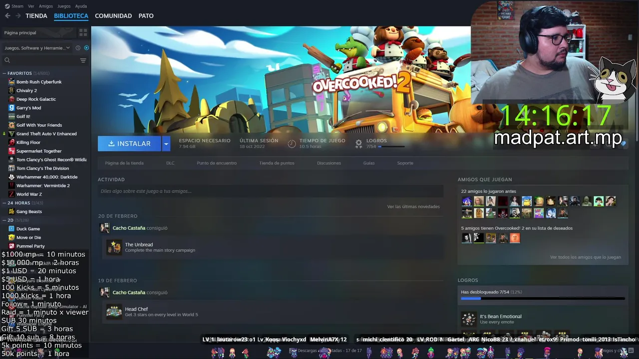Screen dimensions: 639x359
Task: Click the INSTALAR button
Action: (x=129, y=144)
